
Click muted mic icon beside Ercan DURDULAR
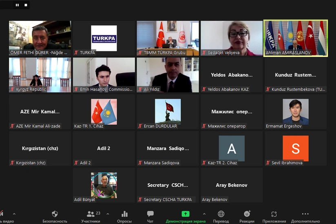(140, 126)
